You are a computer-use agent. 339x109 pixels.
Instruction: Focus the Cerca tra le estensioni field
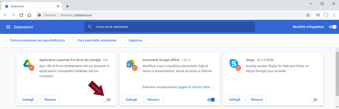click(173, 27)
